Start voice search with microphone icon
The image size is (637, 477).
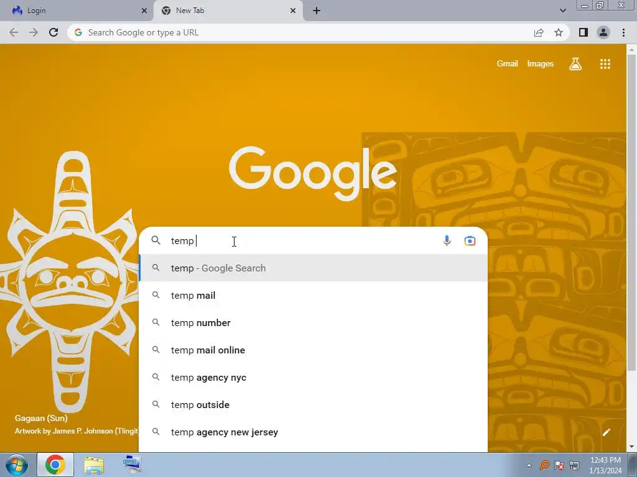447,240
